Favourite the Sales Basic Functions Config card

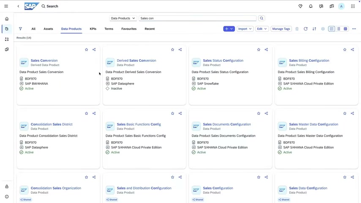tap(172, 113)
